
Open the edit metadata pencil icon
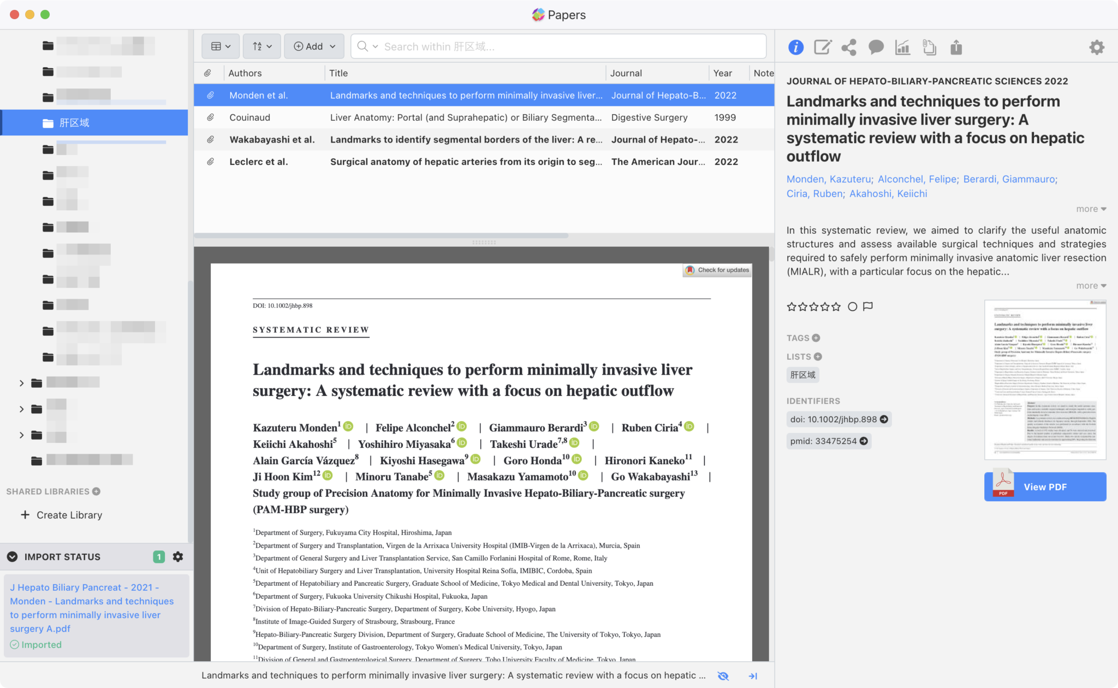click(x=822, y=48)
